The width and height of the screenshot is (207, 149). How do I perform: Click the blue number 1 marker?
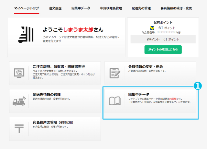tap(197, 86)
